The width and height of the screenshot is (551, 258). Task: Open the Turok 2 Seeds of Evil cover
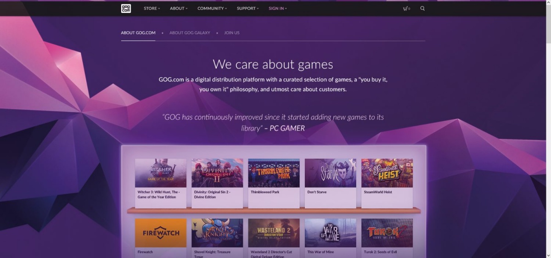click(x=387, y=233)
